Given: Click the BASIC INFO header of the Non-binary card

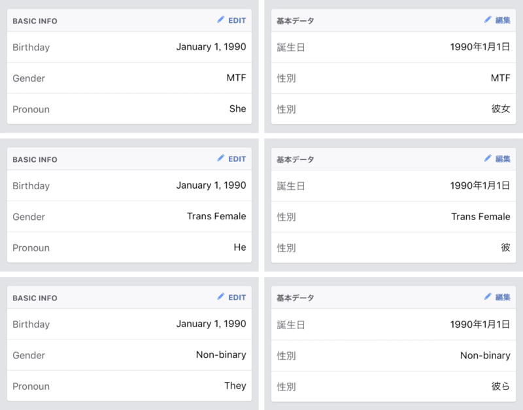Looking at the screenshot, I should (x=35, y=298).
